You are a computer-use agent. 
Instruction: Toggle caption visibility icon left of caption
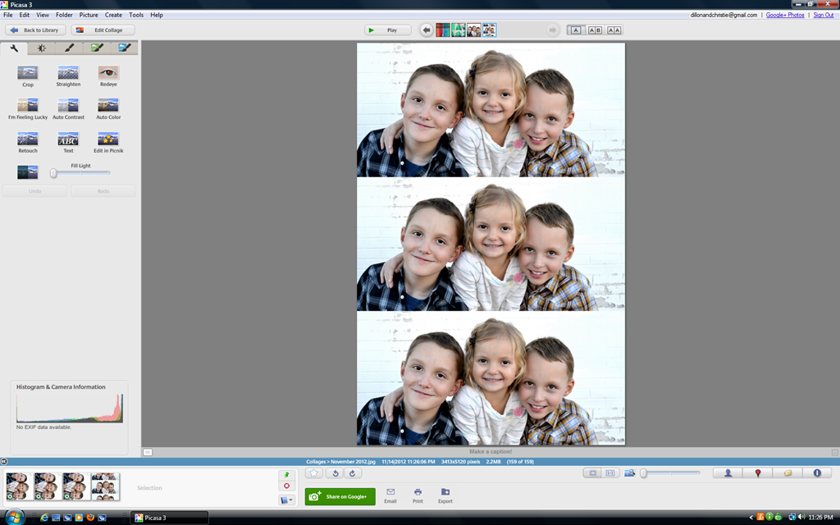point(148,452)
